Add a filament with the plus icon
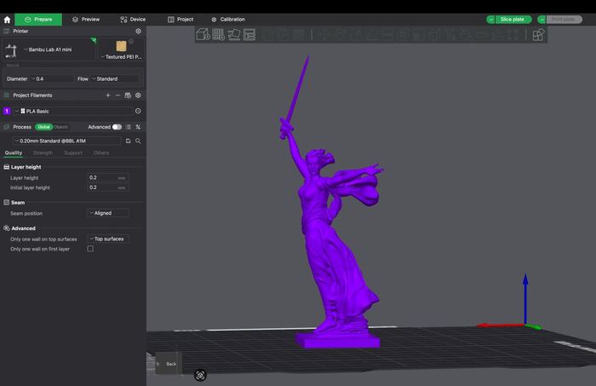The width and height of the screenshot is (596, 386). tap(108, 95)
